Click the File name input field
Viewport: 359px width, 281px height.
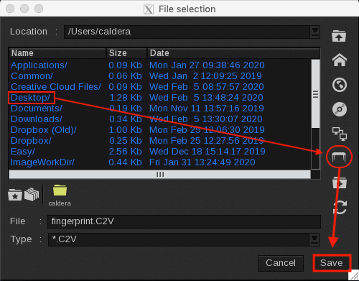(184, 221)
